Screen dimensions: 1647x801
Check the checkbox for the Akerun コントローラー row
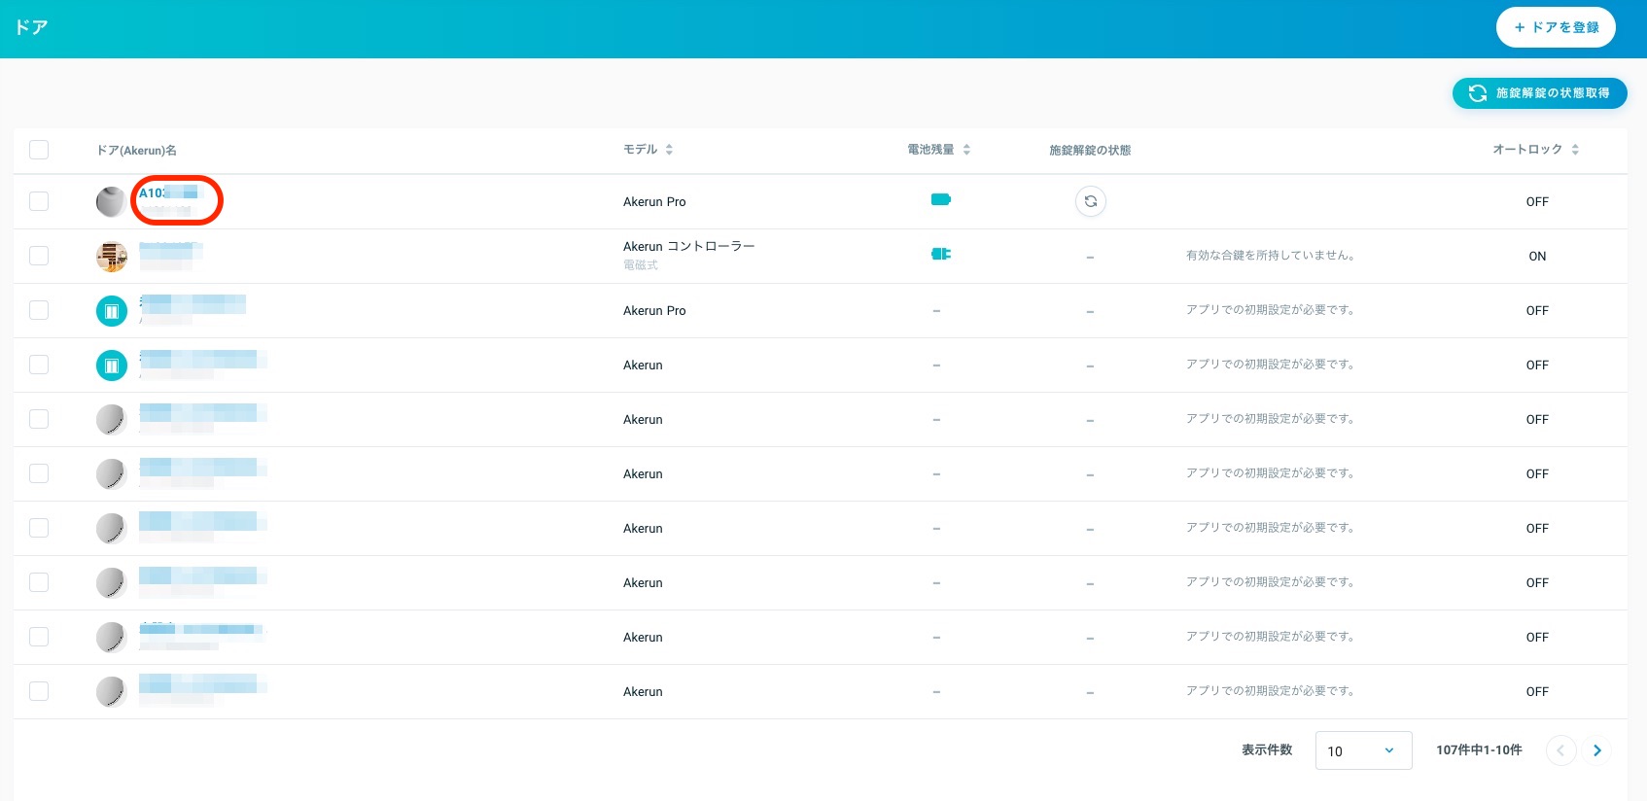[39, 256]
